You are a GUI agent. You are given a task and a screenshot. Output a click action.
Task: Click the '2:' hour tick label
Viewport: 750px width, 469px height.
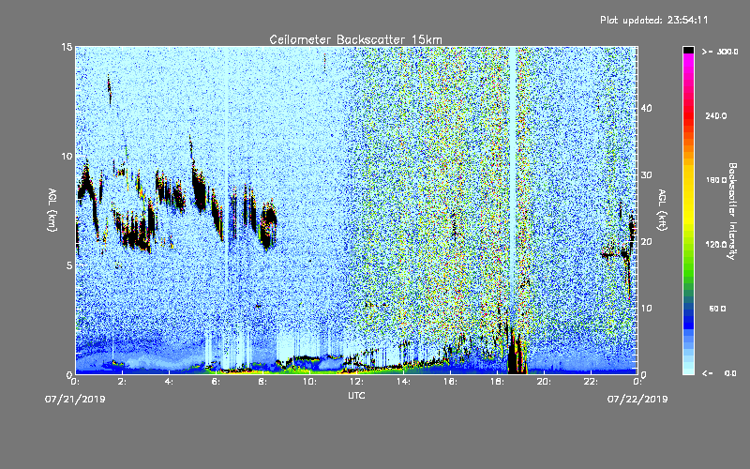pos(122,382)
